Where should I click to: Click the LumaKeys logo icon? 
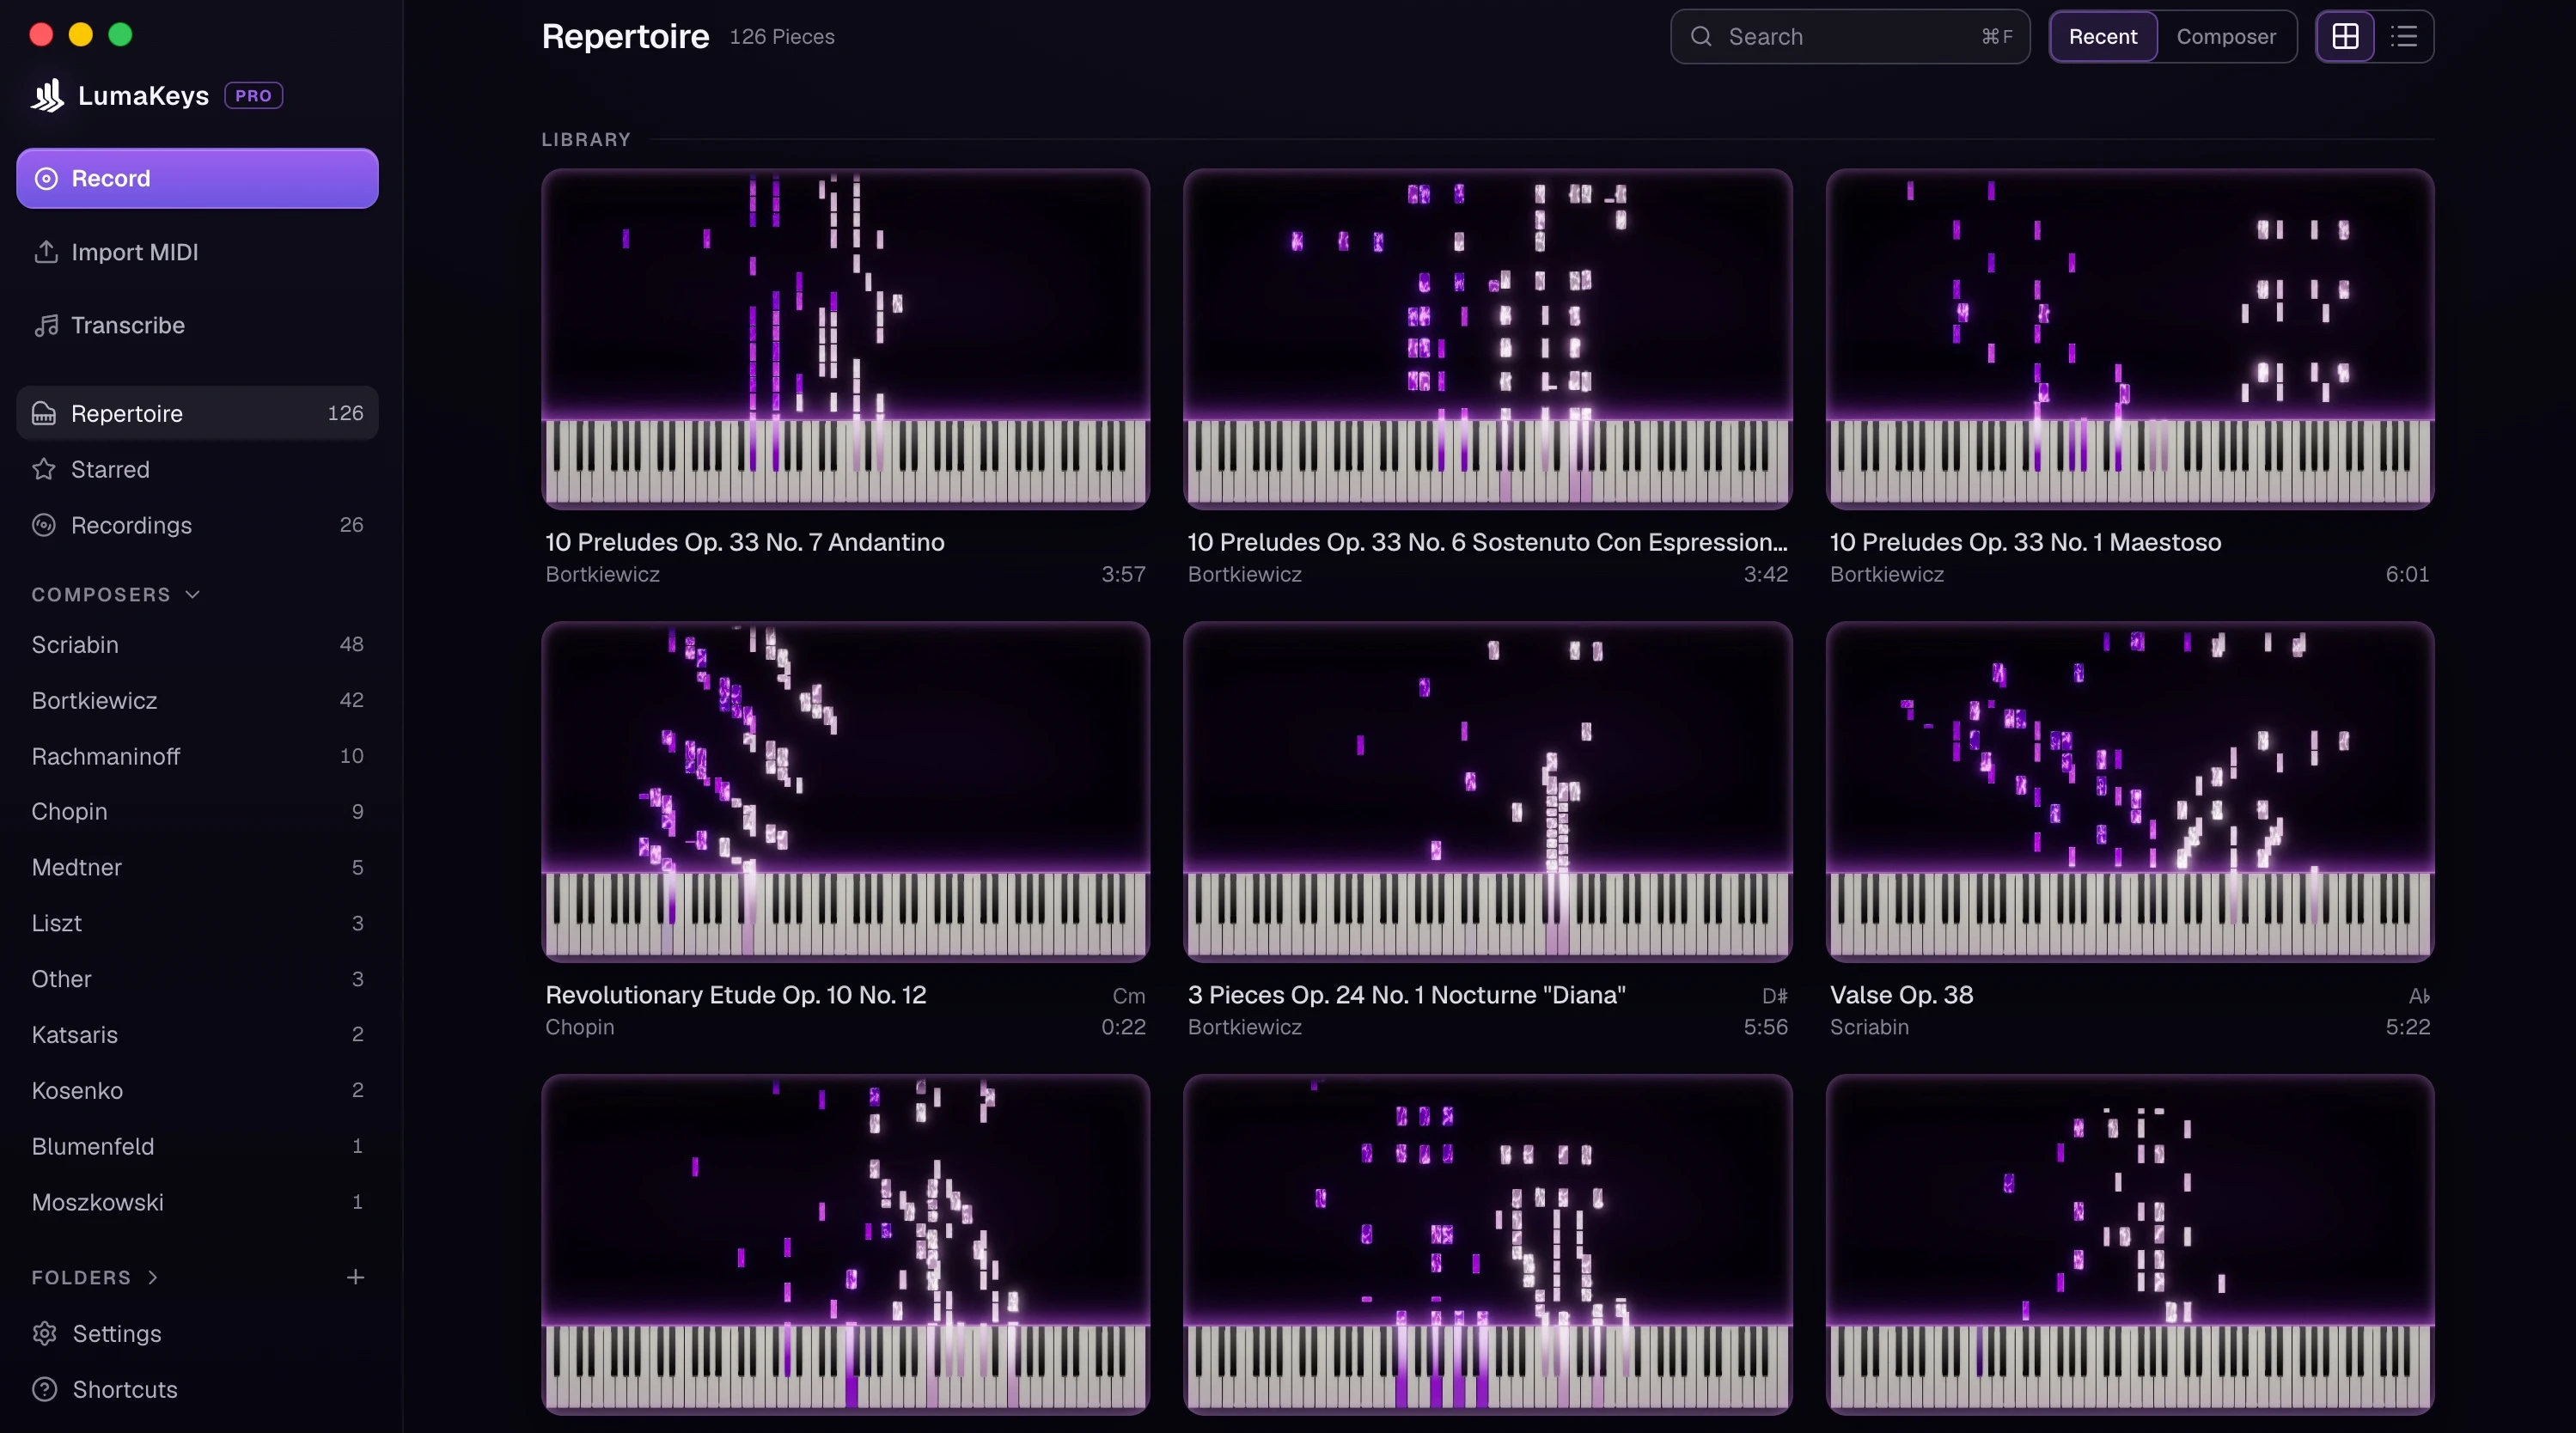(x=47, y=96)
